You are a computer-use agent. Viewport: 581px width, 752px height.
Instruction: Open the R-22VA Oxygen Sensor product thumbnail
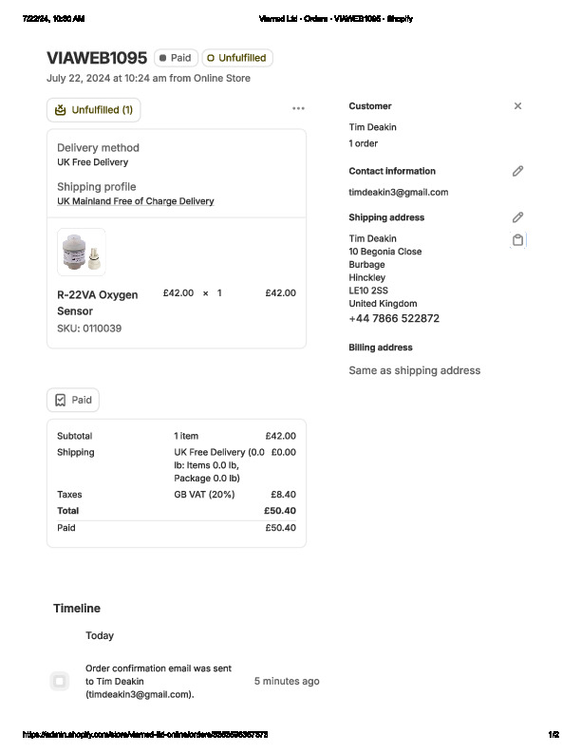(81, 252)
